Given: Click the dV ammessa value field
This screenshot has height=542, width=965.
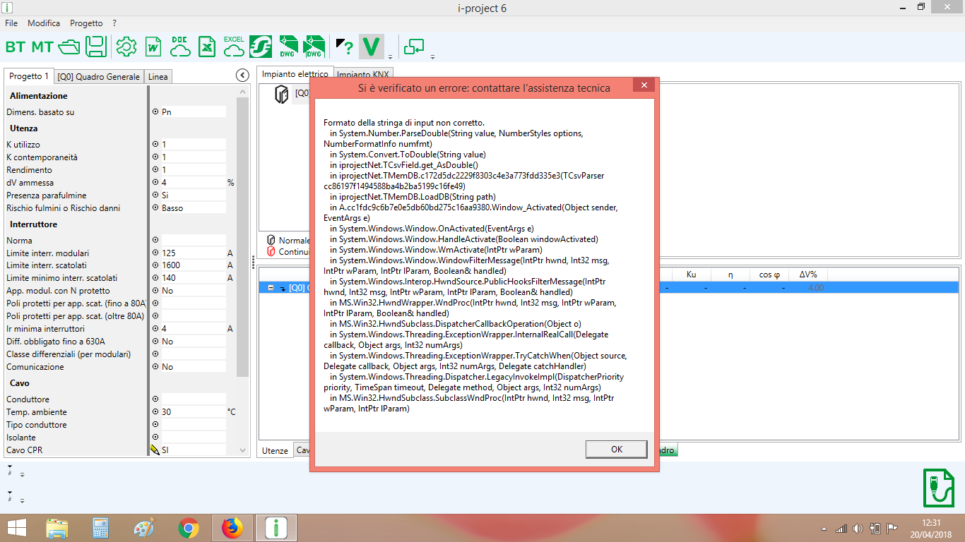Looking at the screenshot, I should click(x=192, y=183).
